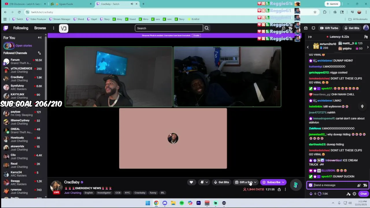Toggle the follow heart button

click(x=191, y=182)
